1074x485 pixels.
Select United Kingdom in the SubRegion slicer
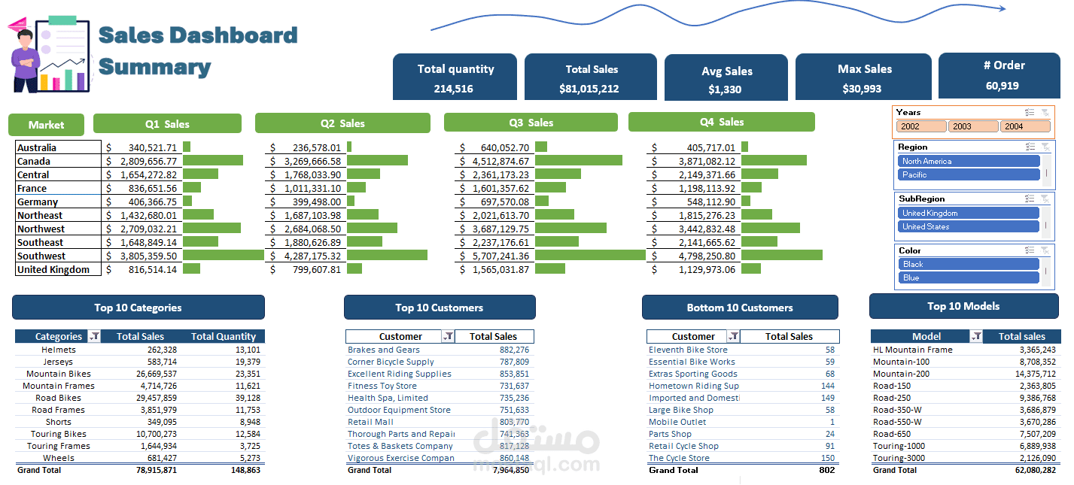pos(967,213)
